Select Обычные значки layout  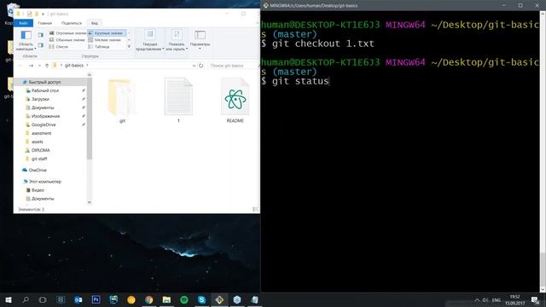point(68,40)
